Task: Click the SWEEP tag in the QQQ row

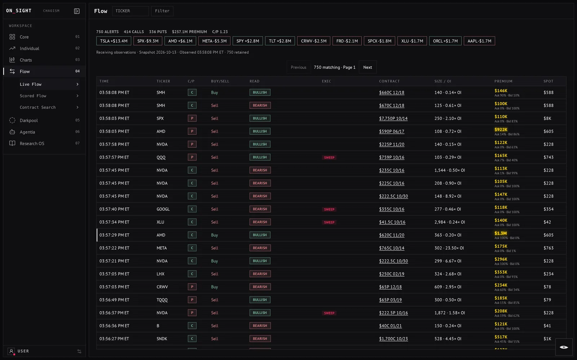Action: pyautogui.click(x=329, y=158)
